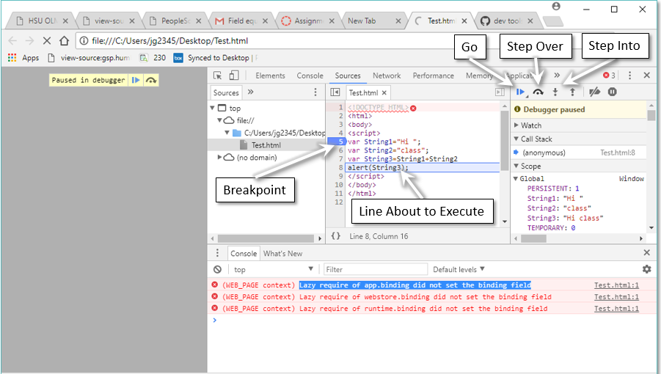Click the console Filter input field
Image resolution: width=661 pixels, height=374 pixels.
point(375,270)
